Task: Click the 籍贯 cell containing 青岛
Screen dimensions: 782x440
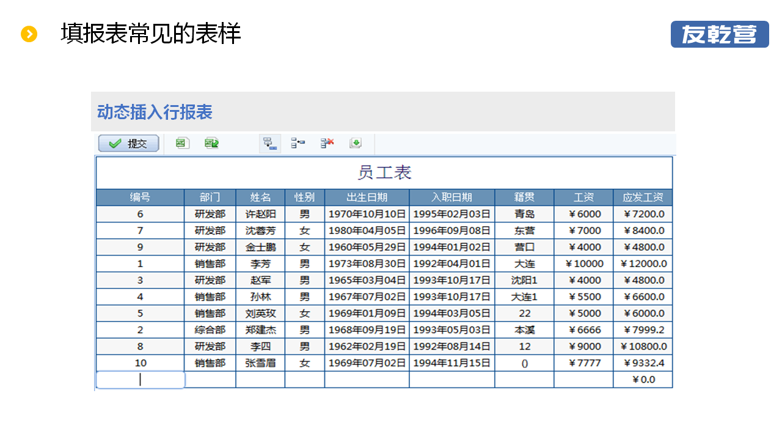Action: point(524,214)
